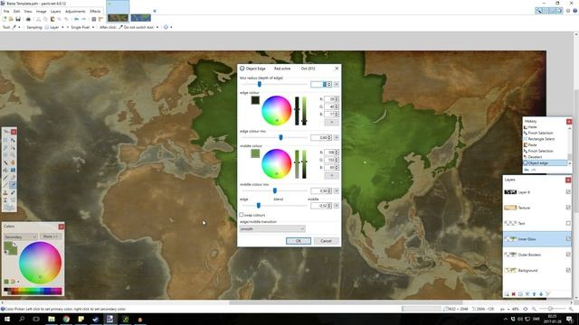Click the blur radius slider handle
Viewport: 579px width, 325px height.
260,84
